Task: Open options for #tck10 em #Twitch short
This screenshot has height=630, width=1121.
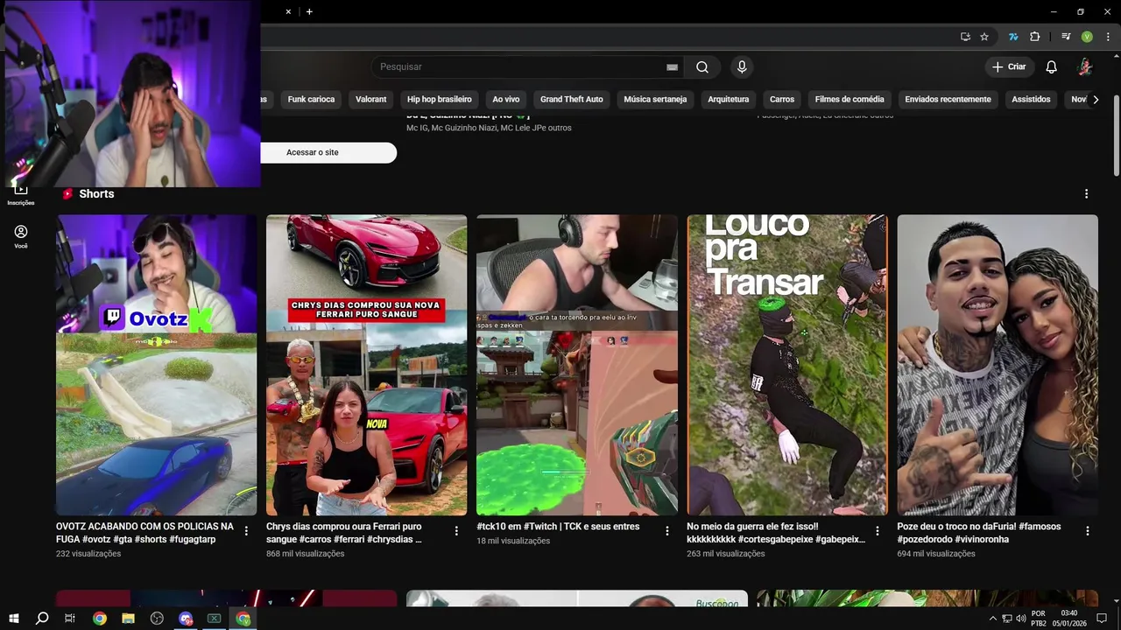Action: pos(666,531)
